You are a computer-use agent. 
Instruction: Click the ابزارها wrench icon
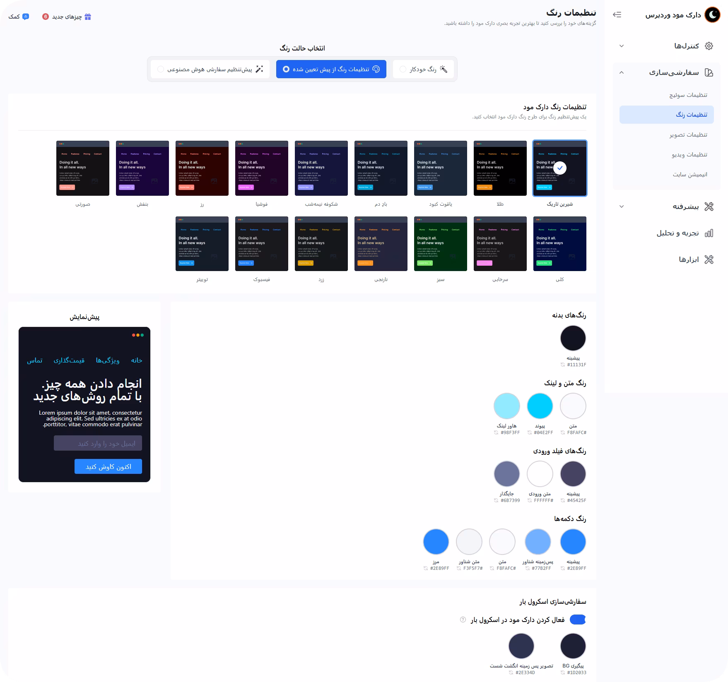pyautogui.click(x=709, y=259)
